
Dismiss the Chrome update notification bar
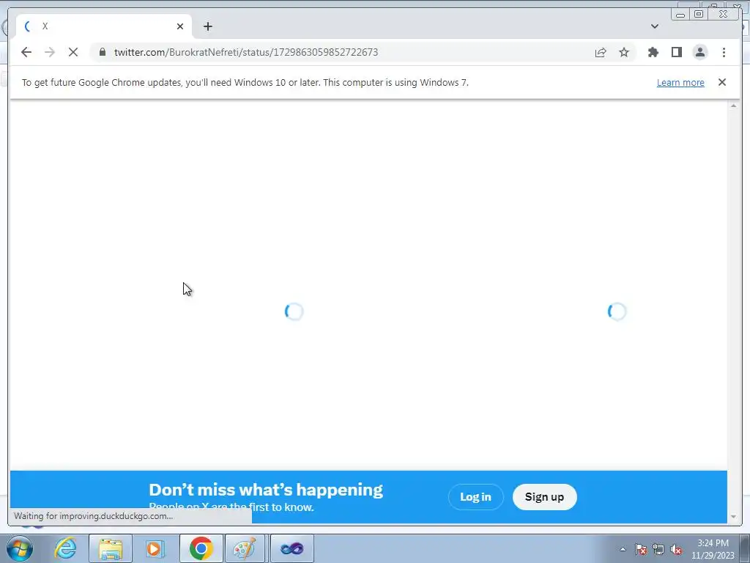tap(722, 82)
